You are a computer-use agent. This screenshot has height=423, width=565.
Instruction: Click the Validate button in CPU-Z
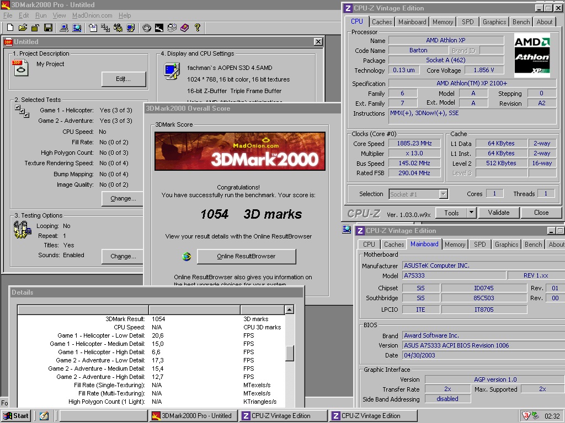[x=499, y=213]
